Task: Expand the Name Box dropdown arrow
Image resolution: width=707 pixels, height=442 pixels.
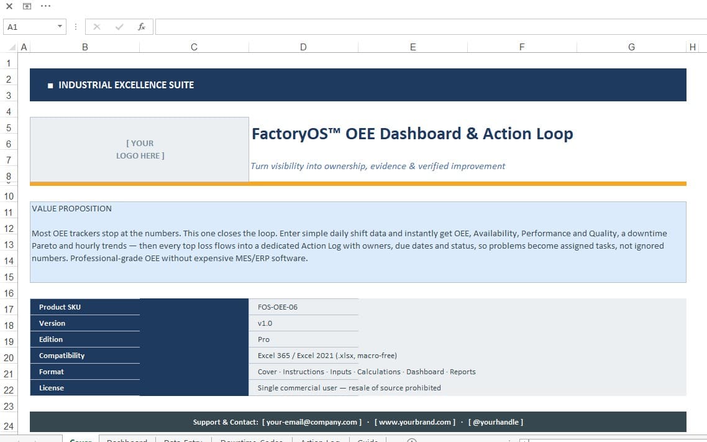Action: pyautogui.click(x=60, y=27)
